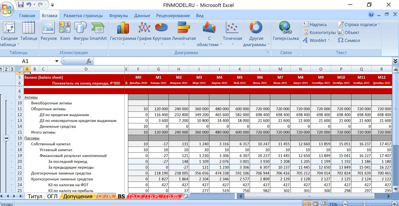Click the Save icon in quick access toolbar
The image size is (399, 206).
click(x=21, y=5)
